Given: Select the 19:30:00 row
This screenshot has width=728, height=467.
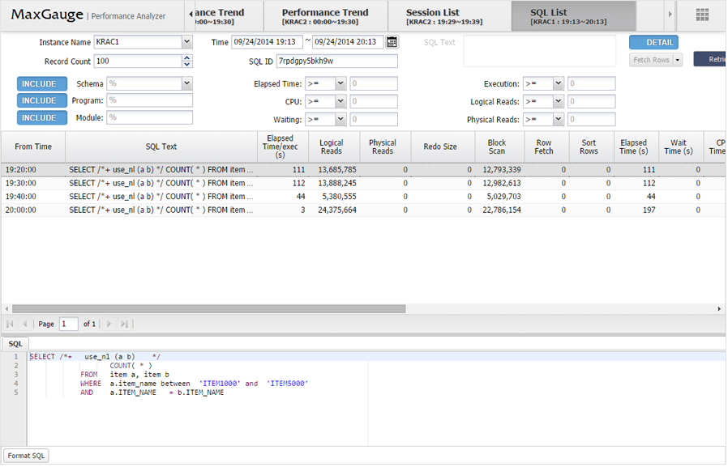Looking at the screenshot, I should [x=363, y=184].
